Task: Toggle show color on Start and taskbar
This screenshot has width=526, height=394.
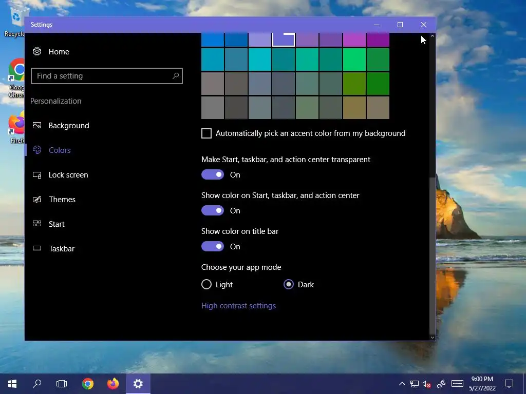Action: coord(212,210)
